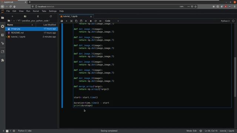The image size is (237, 133).
Task: Open the Commands palette sidebar icon
Action: (3, 35)
